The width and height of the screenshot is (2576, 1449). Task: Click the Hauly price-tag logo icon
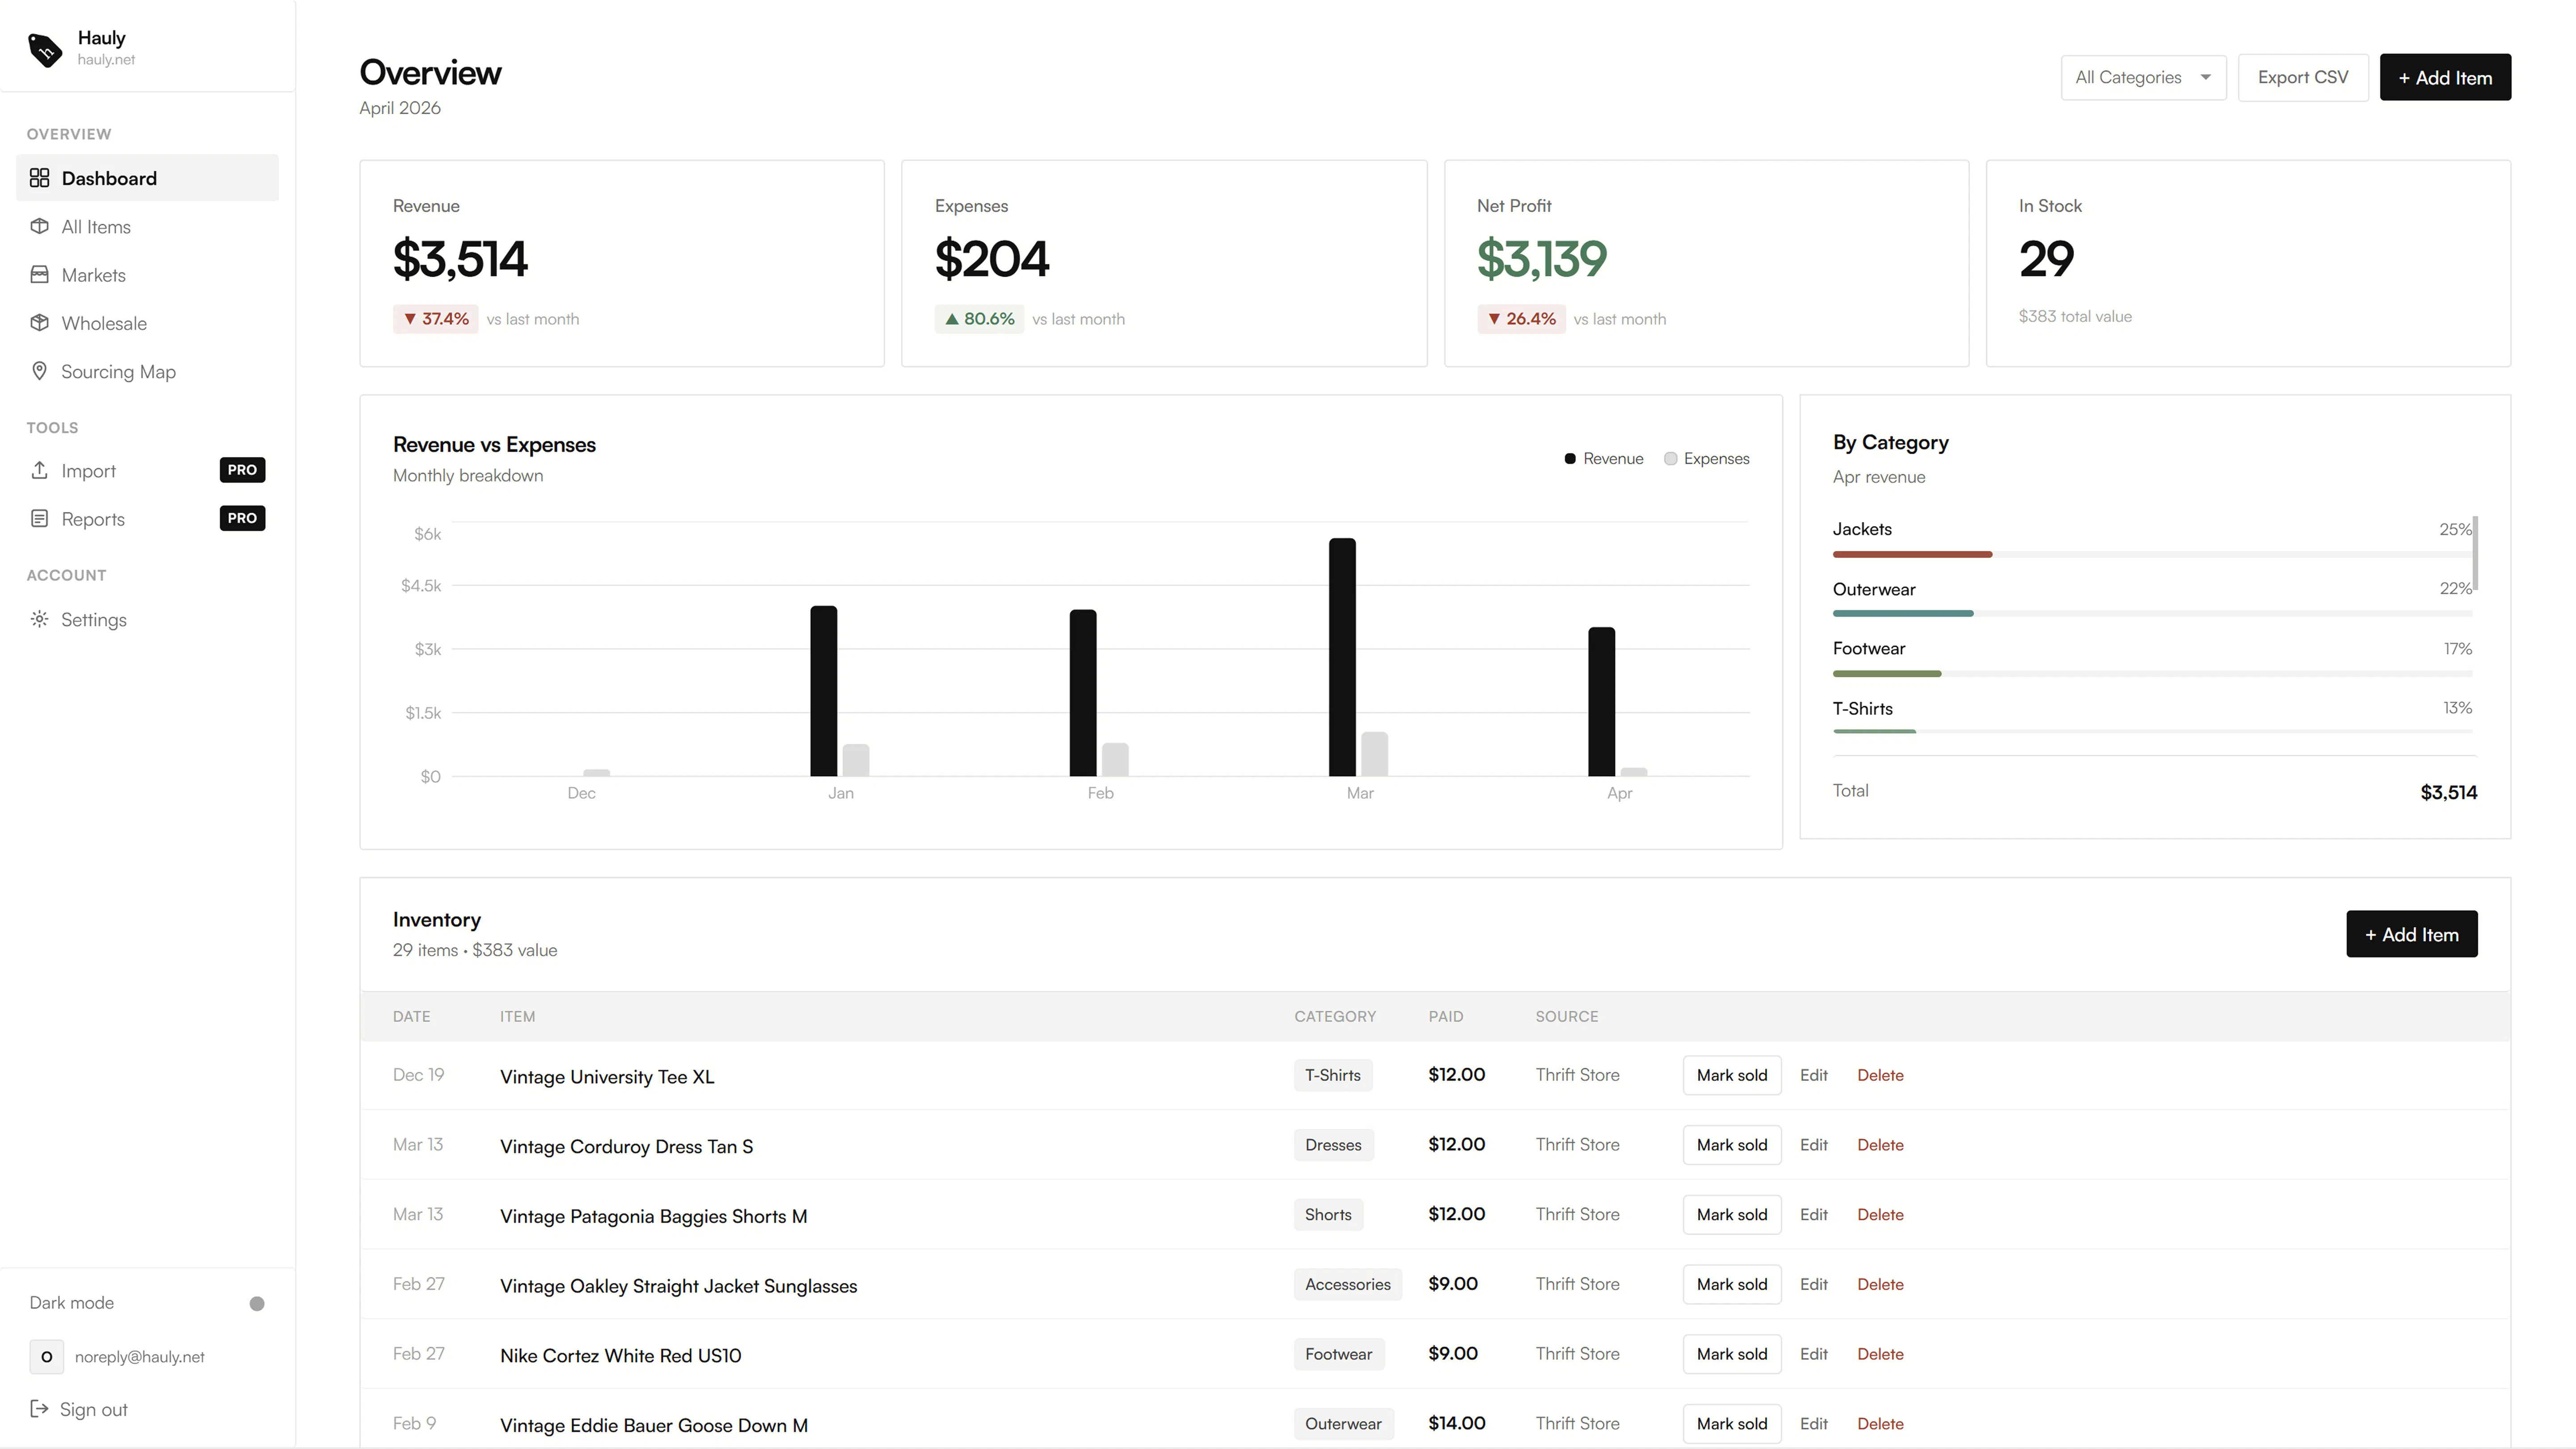pos(45,49)
